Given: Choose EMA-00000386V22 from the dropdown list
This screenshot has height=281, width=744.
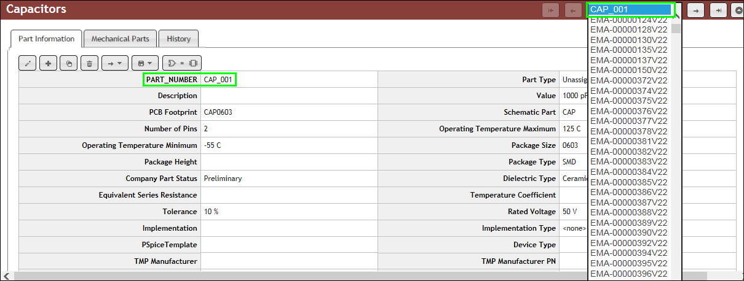Looking at the screenshot, I should (x=629, y=192).
